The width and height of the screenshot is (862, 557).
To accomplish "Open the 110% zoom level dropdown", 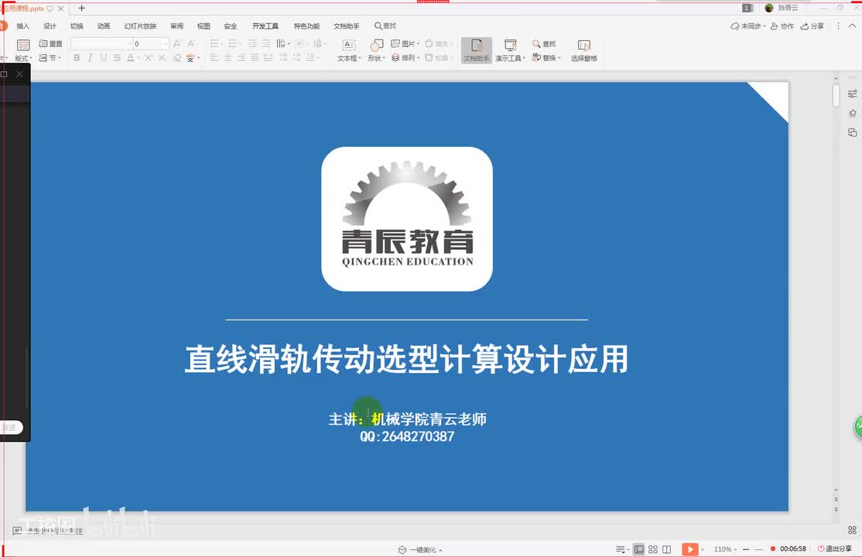I will 725,549.
